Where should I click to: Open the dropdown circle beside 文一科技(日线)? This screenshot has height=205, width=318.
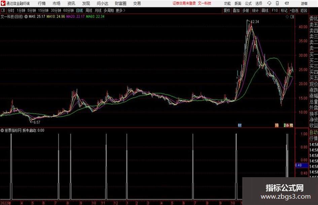coord(26,16)
